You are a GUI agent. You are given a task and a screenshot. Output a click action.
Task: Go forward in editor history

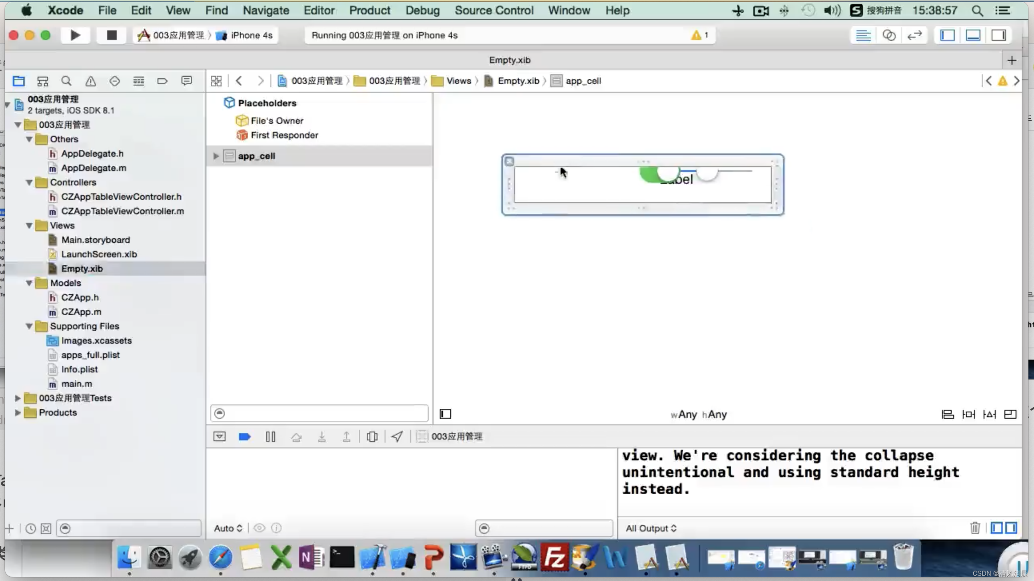pyautogui.click(x=261, y=81)
